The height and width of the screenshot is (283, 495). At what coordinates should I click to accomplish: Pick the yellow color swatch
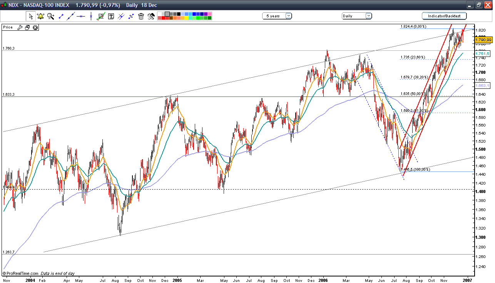click(x=187, y=18)
